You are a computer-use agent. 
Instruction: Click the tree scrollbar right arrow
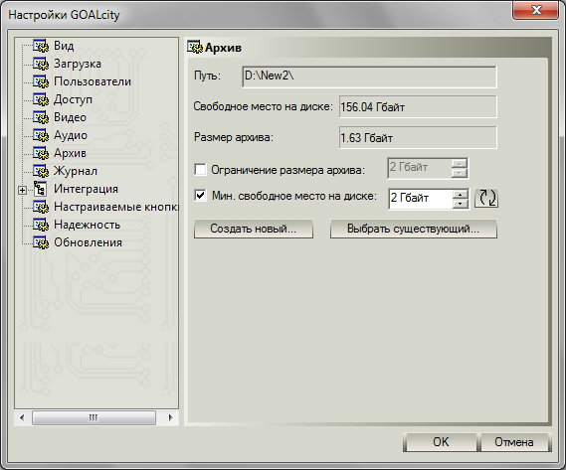tap(171, 417)
